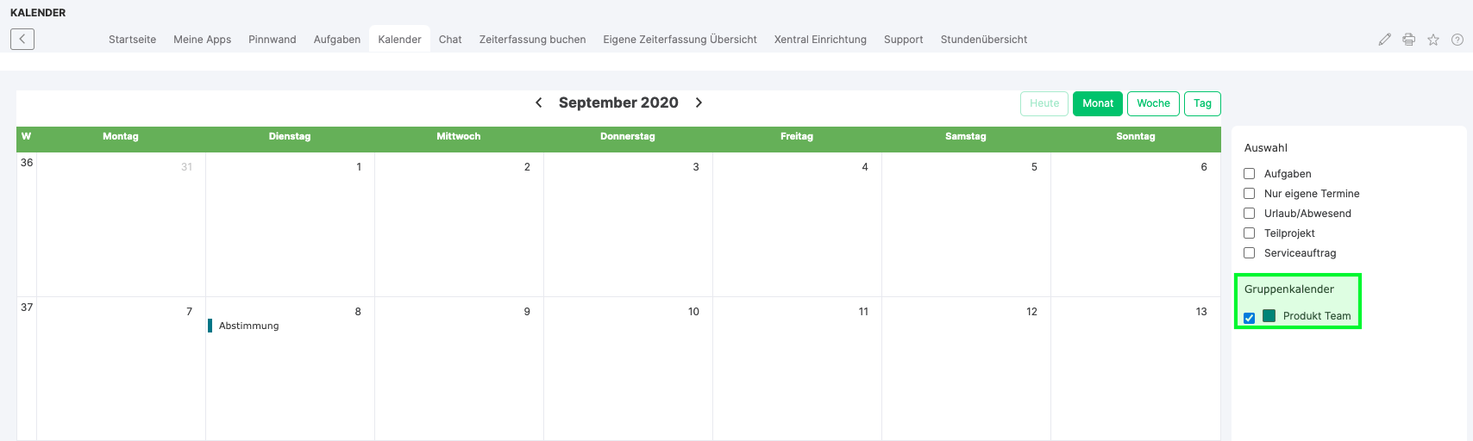
Task: Click the star favorite icon
Action: (x=1433, y=40)
